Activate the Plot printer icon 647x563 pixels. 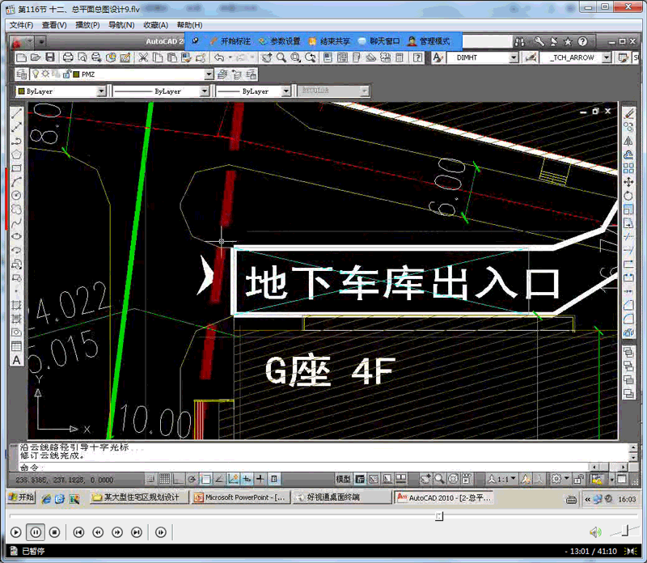pos(67,57)
